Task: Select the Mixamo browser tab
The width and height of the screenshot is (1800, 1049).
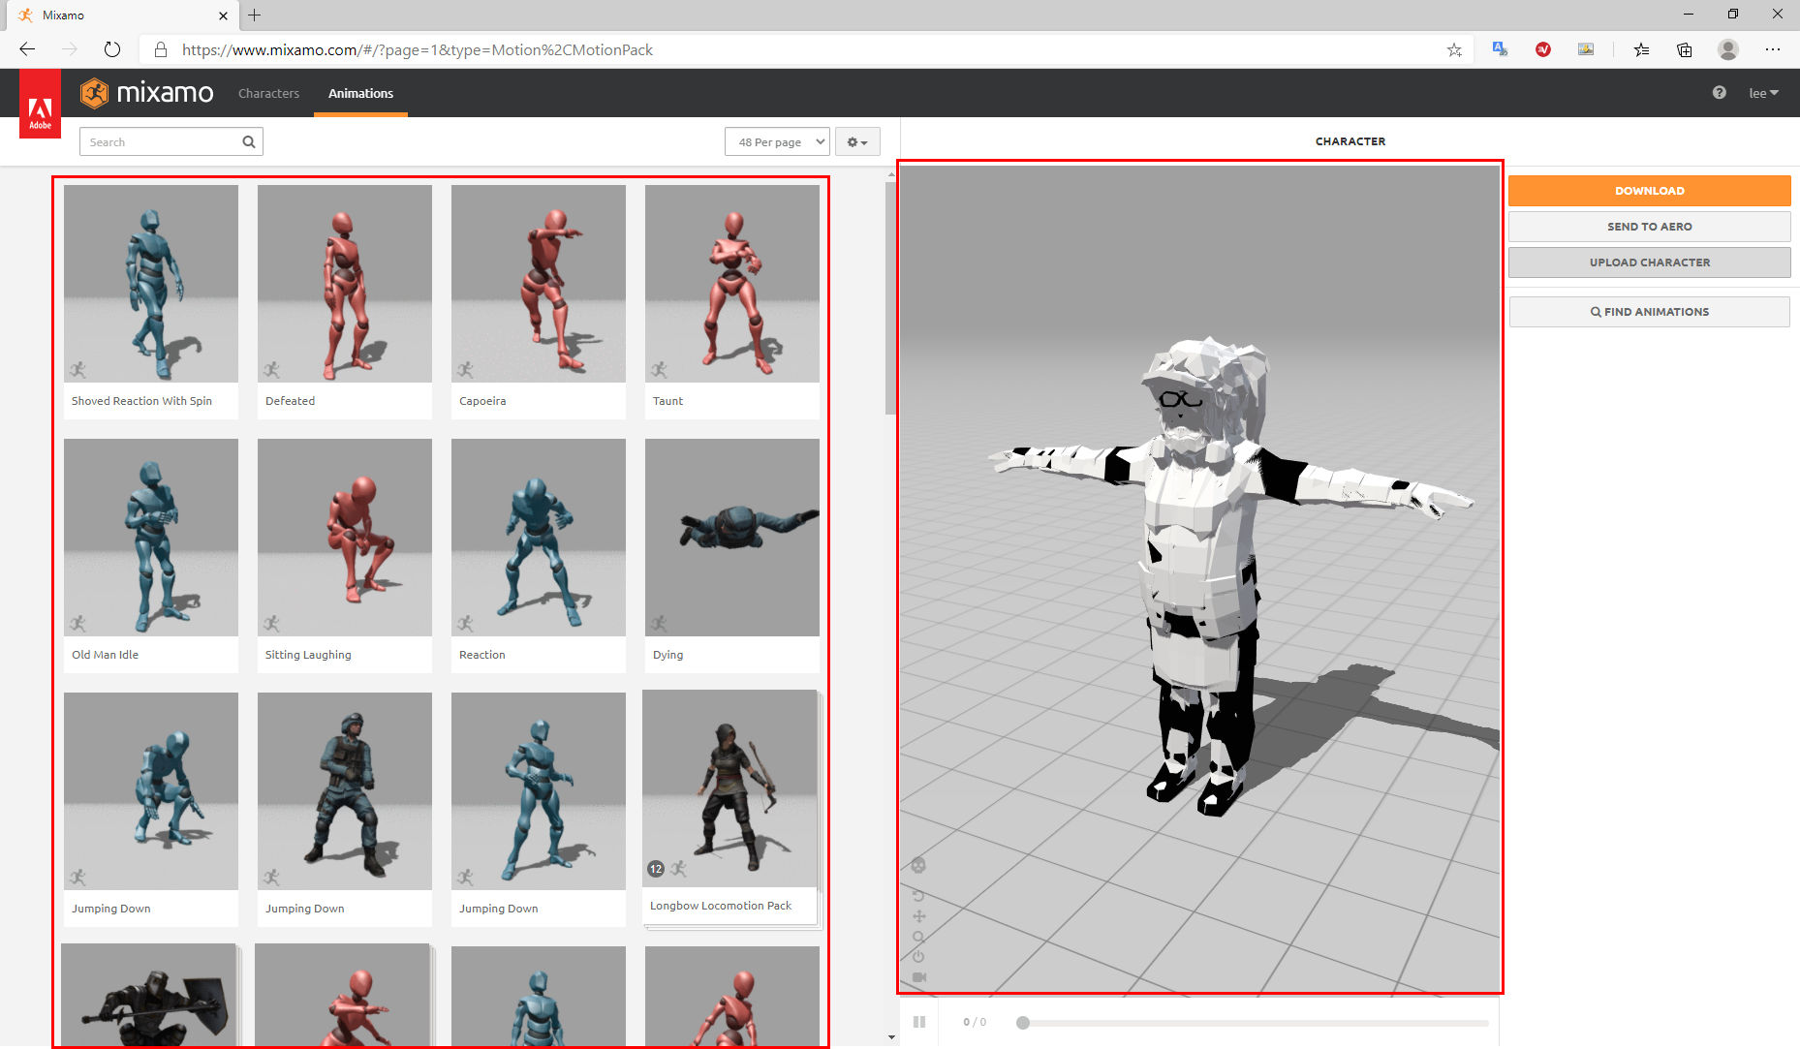Action: click(120, 15)
